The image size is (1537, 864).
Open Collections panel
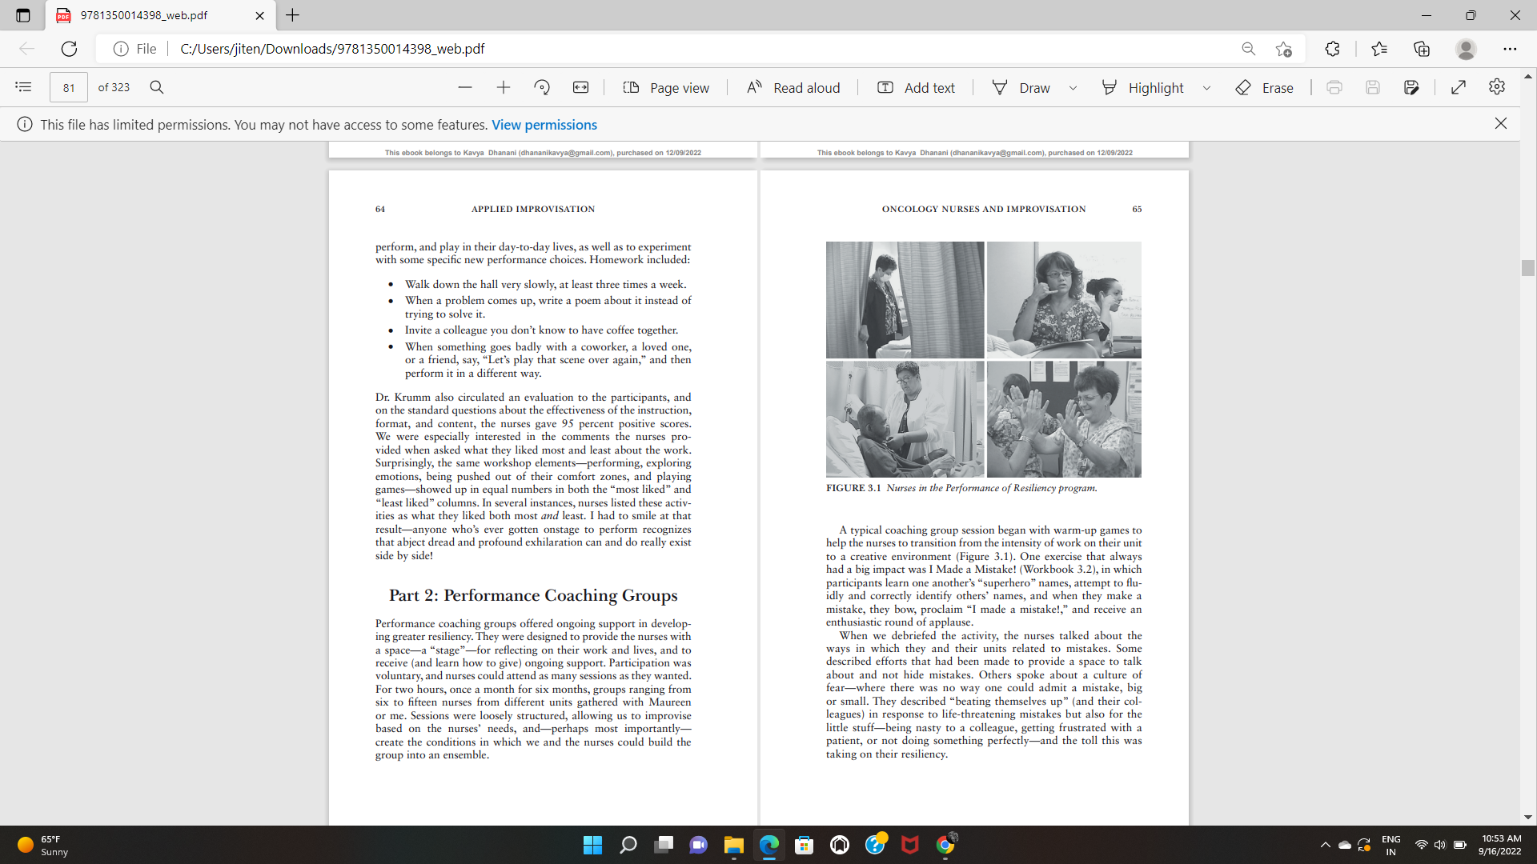pos(1422,49)
